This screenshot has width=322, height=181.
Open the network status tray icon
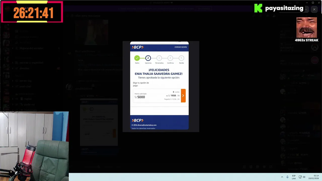click(x=300, y=177)
